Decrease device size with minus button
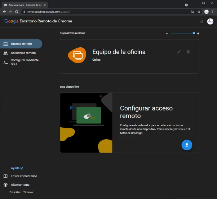Viewport: 217px width, 199px height. pyautogui.click(x=167, y=33)
